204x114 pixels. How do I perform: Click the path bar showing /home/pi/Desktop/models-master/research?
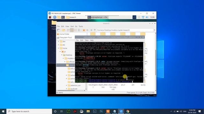click(x=125, y=30)
